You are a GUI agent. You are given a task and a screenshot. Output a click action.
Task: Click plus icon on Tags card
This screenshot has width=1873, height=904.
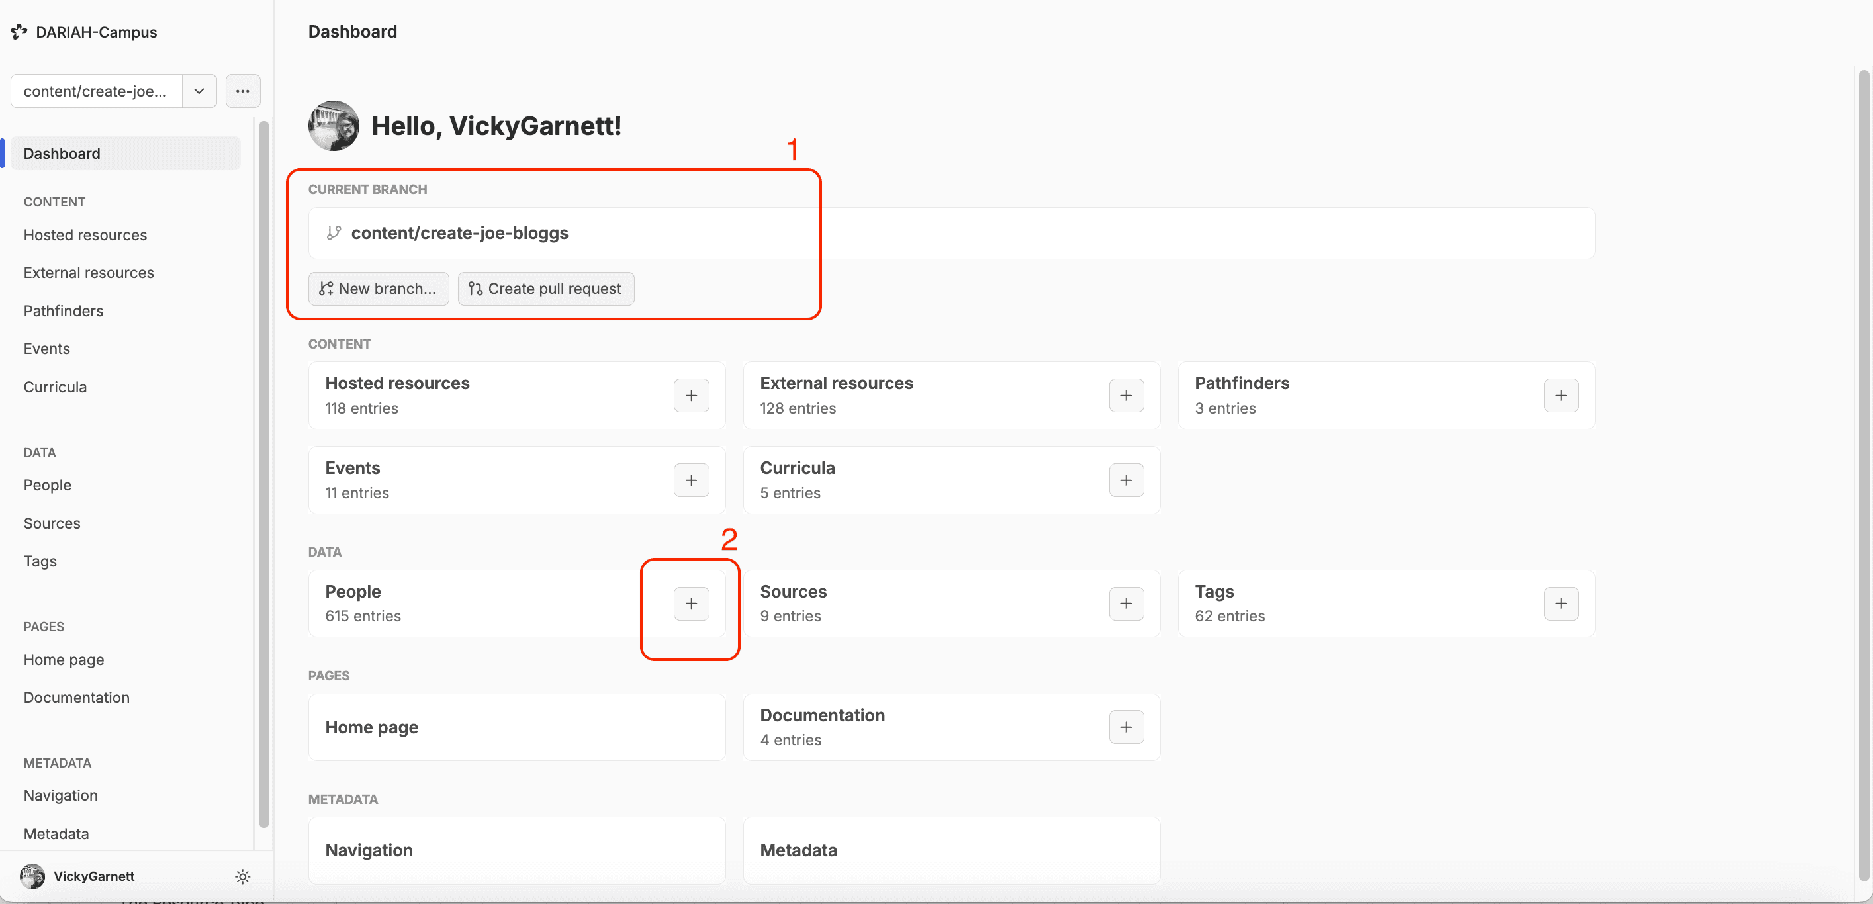[1561, 603]
